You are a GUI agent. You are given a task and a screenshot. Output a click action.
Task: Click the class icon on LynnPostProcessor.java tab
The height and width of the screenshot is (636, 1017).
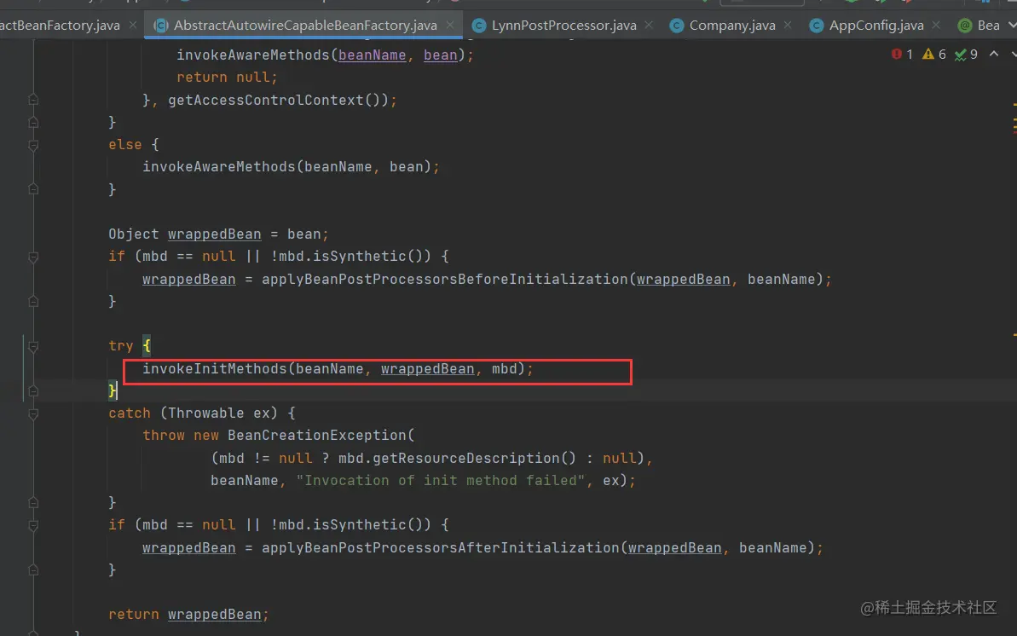click(479, 26)
